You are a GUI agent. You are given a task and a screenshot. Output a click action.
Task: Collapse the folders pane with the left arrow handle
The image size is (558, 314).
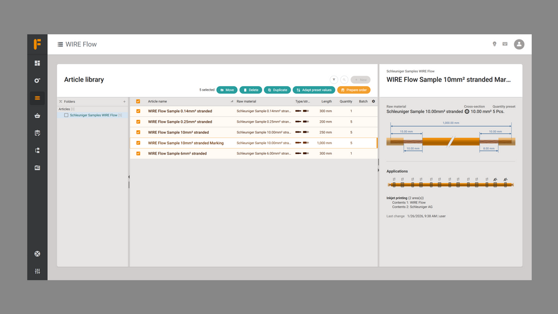coord(129,177)
